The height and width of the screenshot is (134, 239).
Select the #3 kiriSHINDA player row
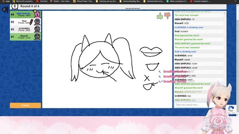[25, 29]
